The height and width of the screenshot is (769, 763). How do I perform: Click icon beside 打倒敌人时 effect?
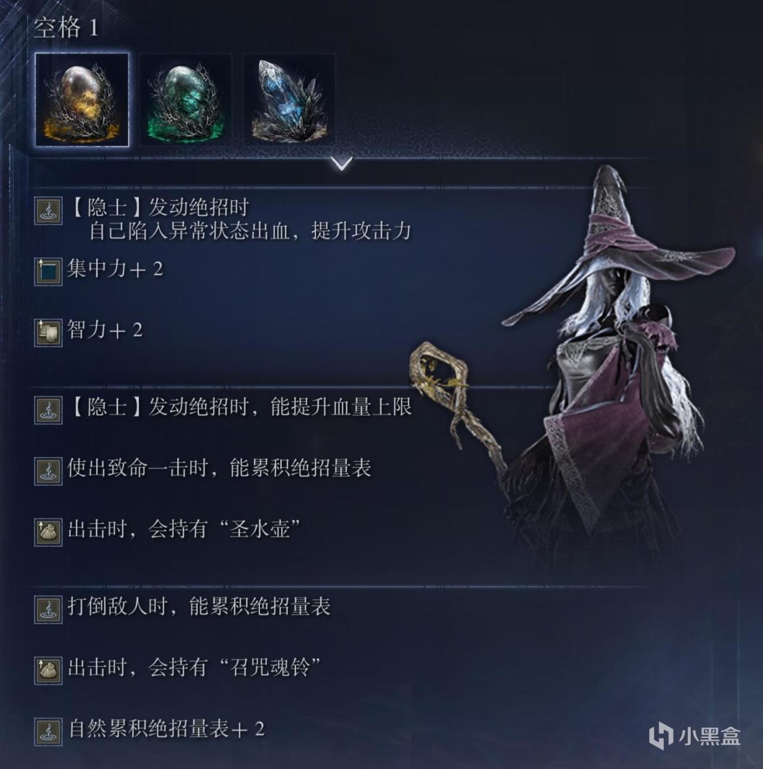coord(48,609)
